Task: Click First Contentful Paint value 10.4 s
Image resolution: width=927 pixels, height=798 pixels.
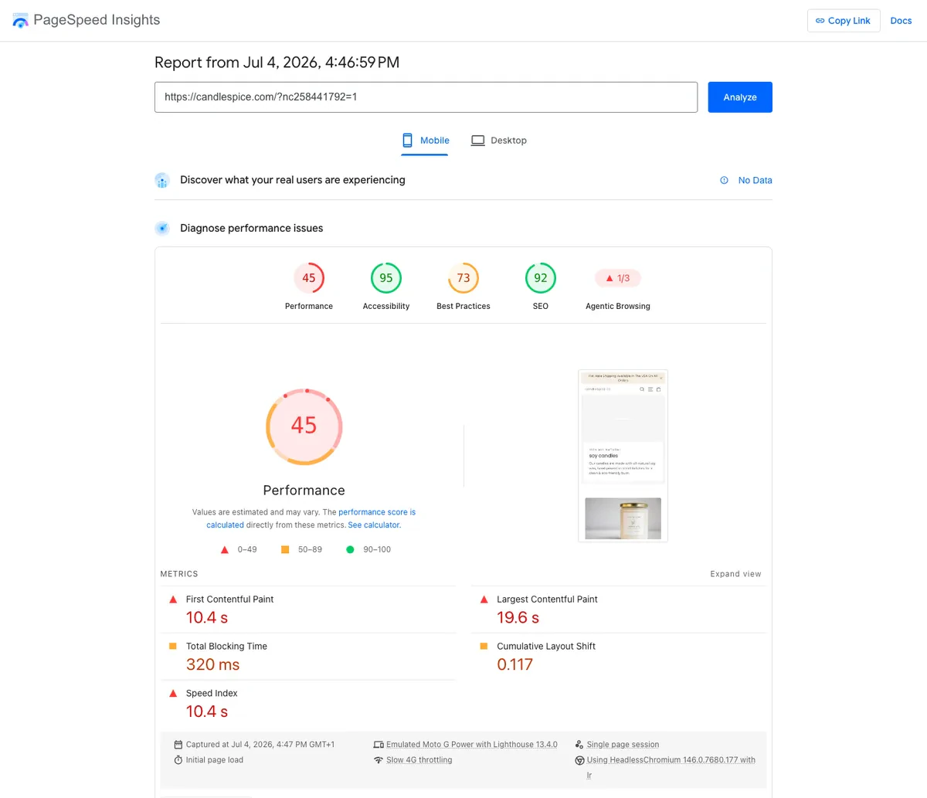Action: (x=207, y=618)
